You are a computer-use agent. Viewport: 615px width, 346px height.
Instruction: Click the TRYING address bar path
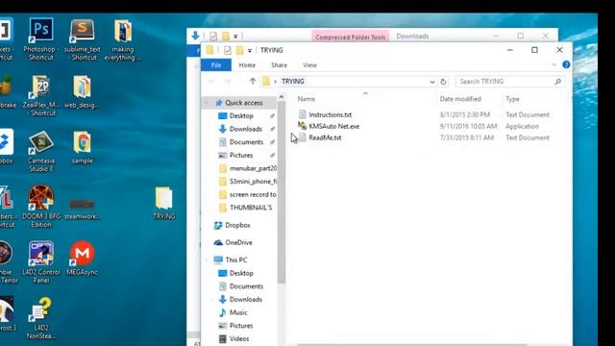click(x=292, y=82)
